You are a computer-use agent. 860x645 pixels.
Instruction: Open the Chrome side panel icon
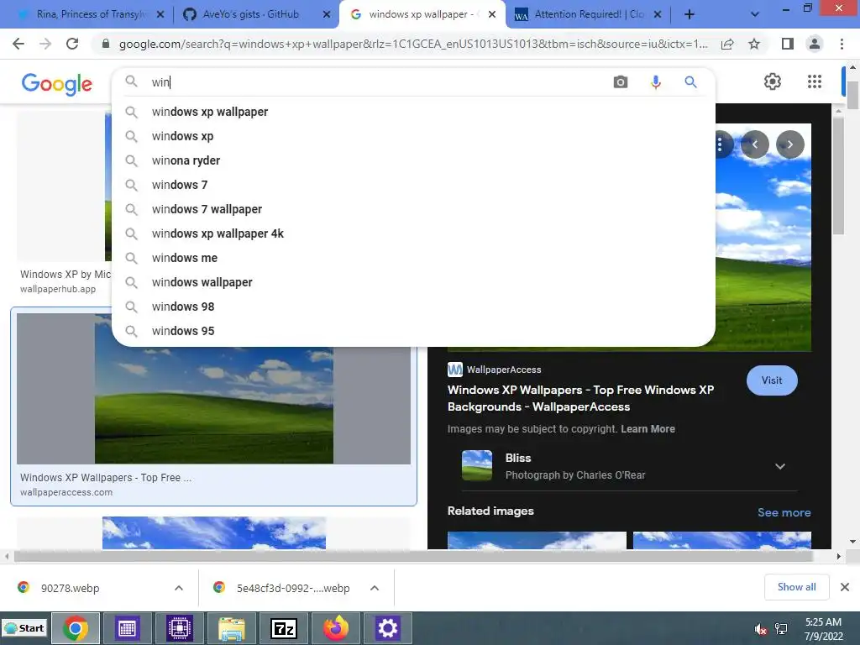pyautogui.click(x=788, y=44)
